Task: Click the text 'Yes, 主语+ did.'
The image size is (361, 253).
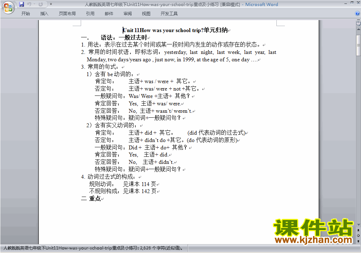Action: 148,155
